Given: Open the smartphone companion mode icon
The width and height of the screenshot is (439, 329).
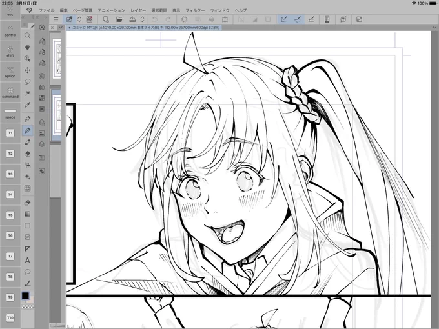Looking at the screenshot, I should click(327, 19).
